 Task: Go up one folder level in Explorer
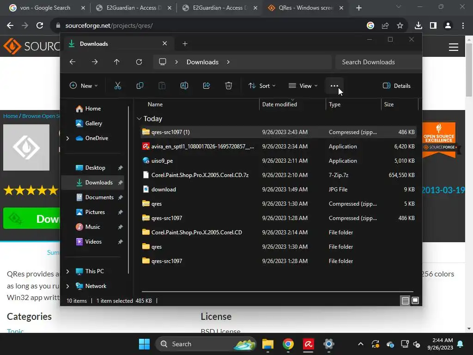[117, 62]
